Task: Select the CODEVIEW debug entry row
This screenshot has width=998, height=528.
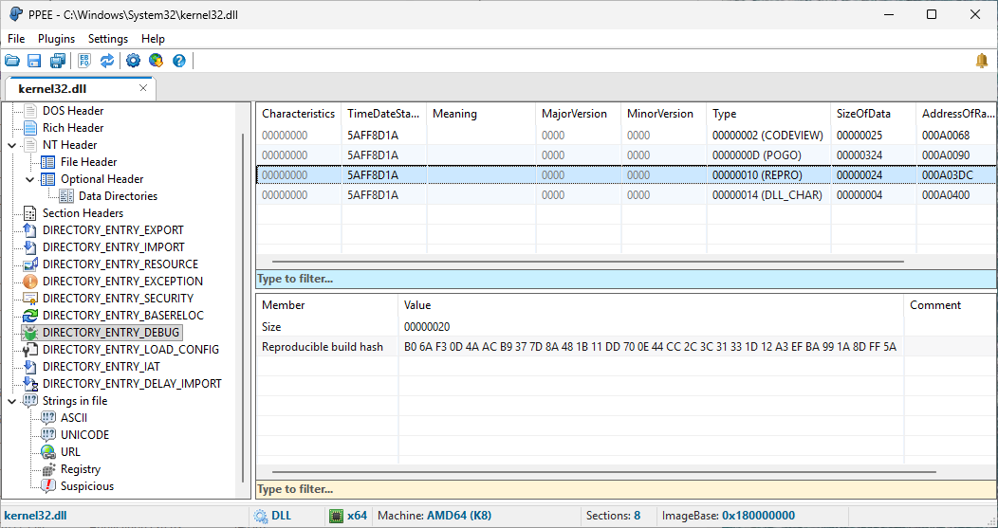Action: pos(626,136)
